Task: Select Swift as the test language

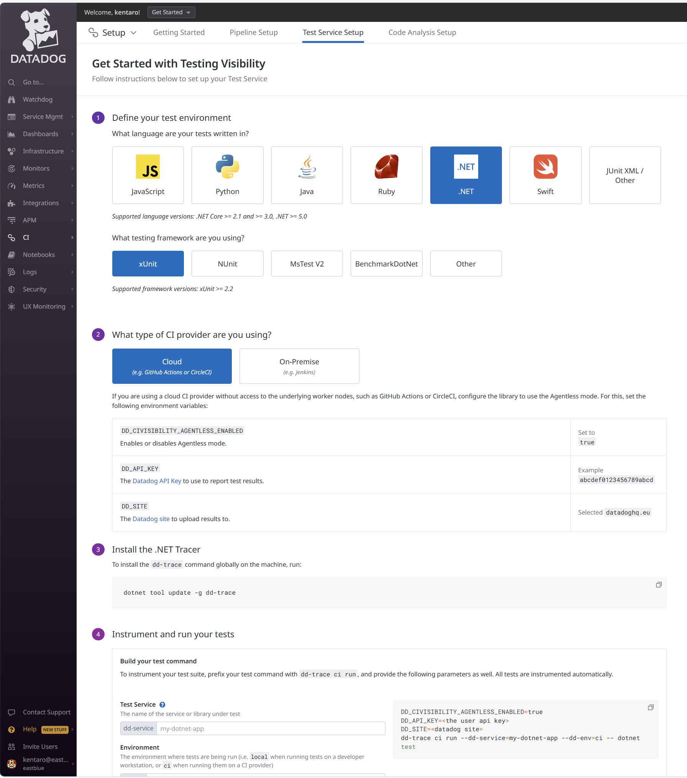Action: click(546, 175)
